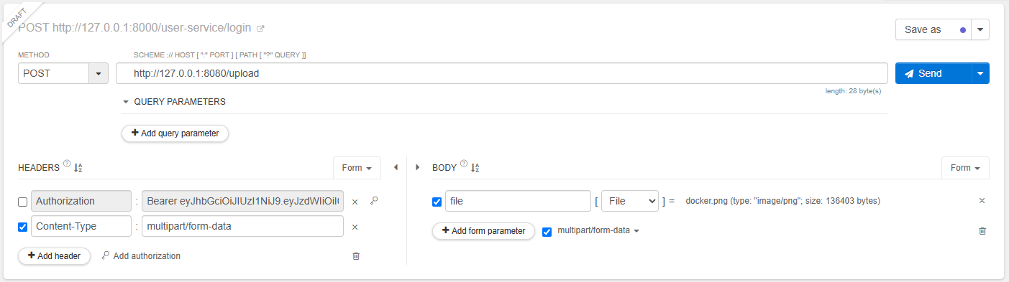Open the POST method dropdown
Screen dimensions: 1009x282
[x=63, y=73]
